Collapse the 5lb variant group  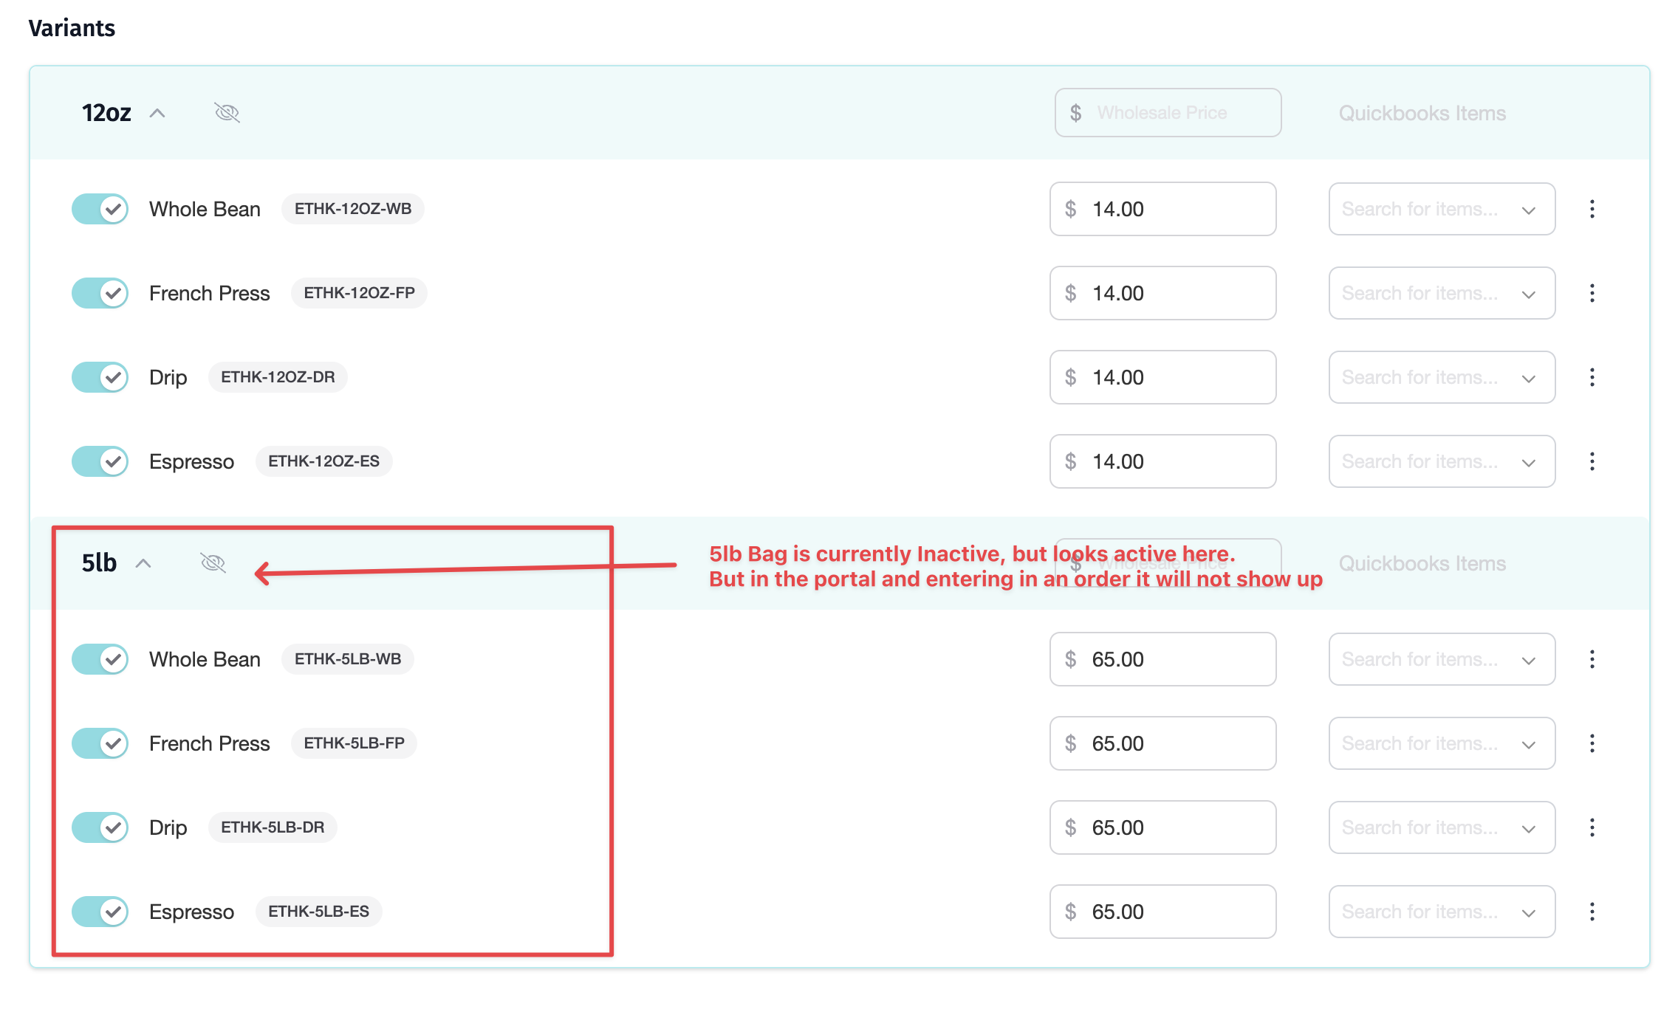[143, 563]
